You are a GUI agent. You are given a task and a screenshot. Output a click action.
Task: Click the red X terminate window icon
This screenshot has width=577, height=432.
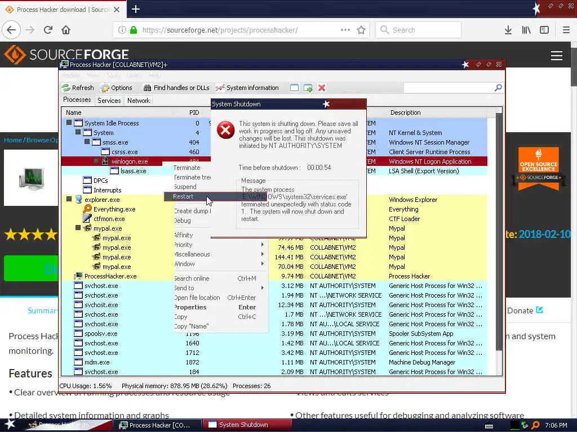322,88
